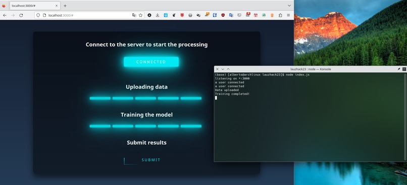Show site information next to the URL
Viewport: 407px width, 185px height.
44,15
